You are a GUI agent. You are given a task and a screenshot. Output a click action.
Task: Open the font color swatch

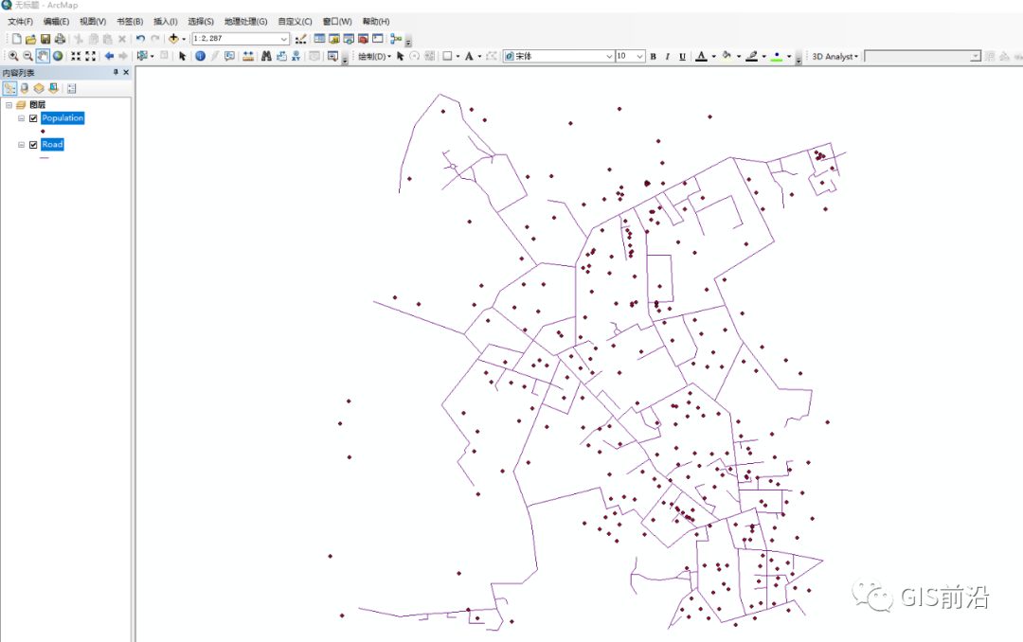click(x=701, y=56)
